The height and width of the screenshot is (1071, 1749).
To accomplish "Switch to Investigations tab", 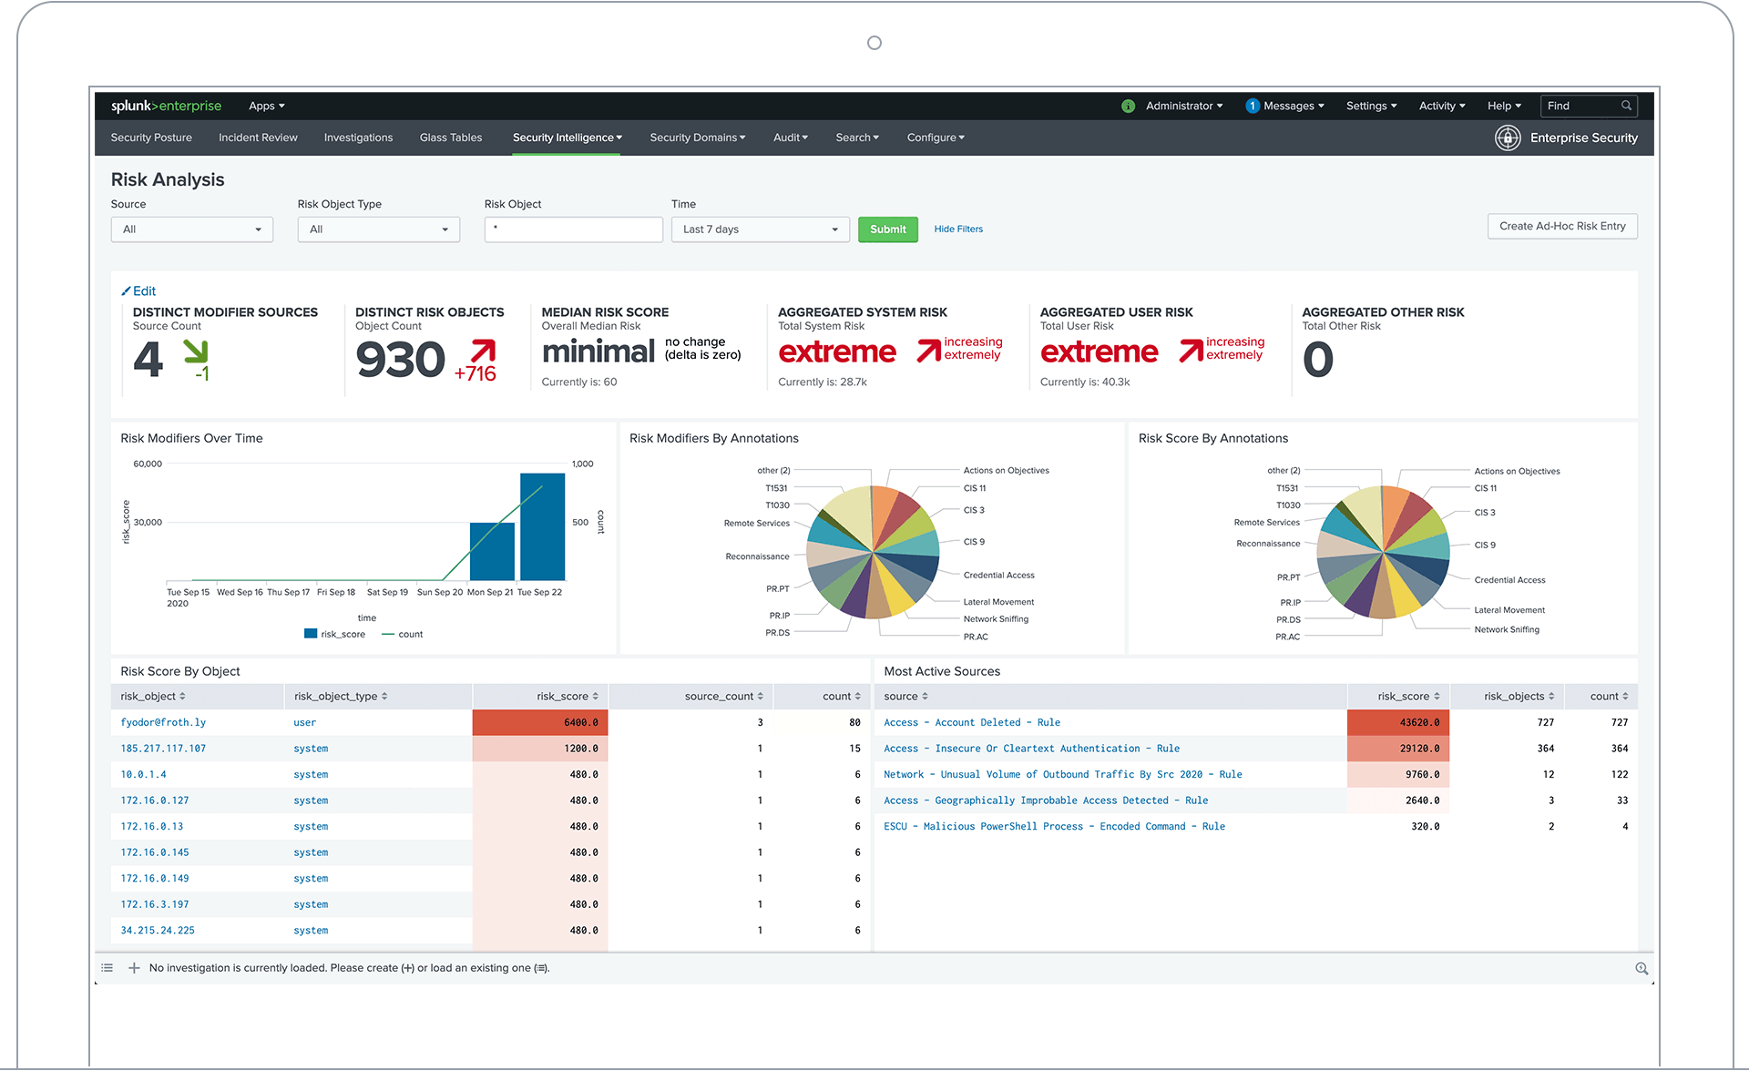I will point(358,138).
